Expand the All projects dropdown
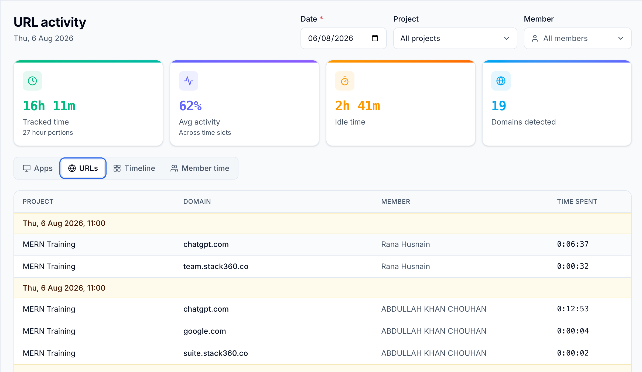Viewport: 642px width, 372px height. (x=455, y=38)
